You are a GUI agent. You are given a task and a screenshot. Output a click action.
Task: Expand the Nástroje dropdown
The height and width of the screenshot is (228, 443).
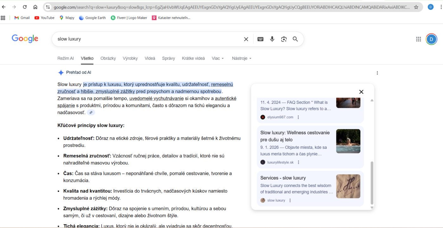click(241, 58)
